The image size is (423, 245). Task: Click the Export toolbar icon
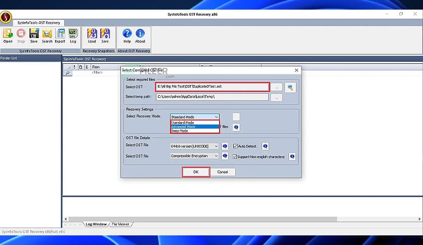click(x=60, y=35)
